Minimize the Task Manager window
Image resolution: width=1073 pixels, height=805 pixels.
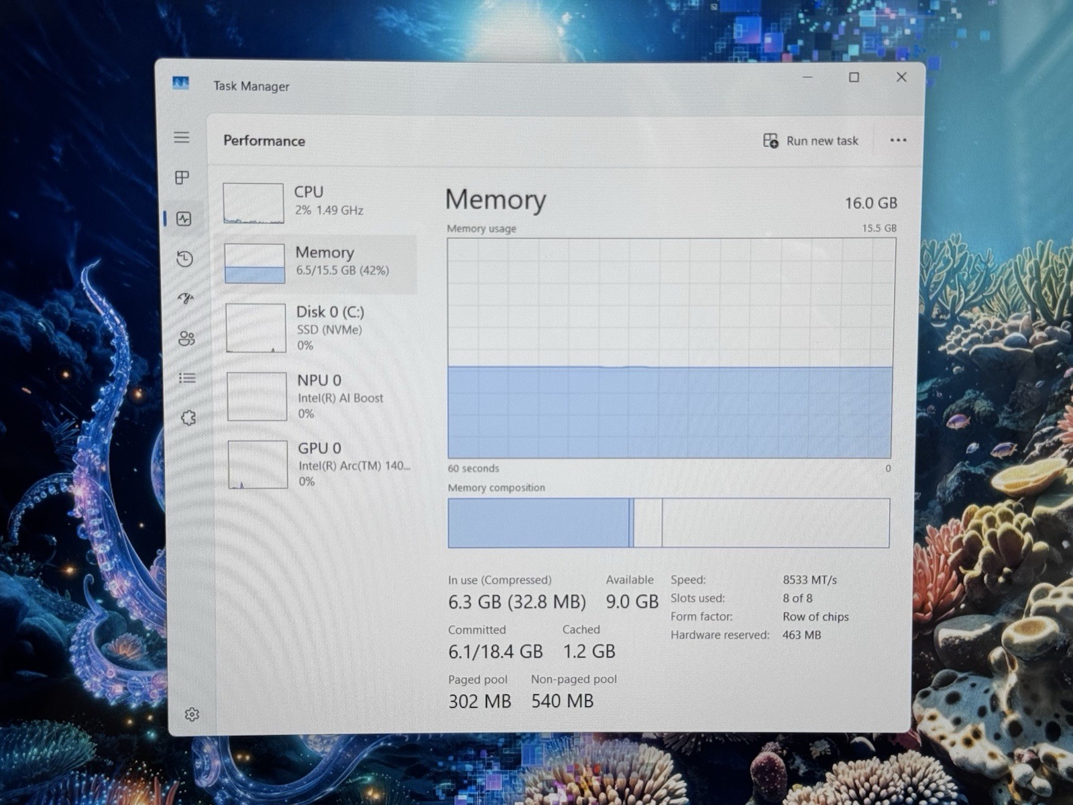pyautogui.click(x=807, y=77)
